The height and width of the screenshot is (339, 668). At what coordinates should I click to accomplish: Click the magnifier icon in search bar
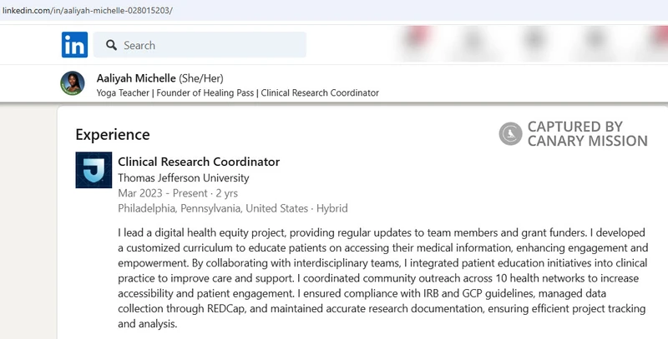[111, 45]
